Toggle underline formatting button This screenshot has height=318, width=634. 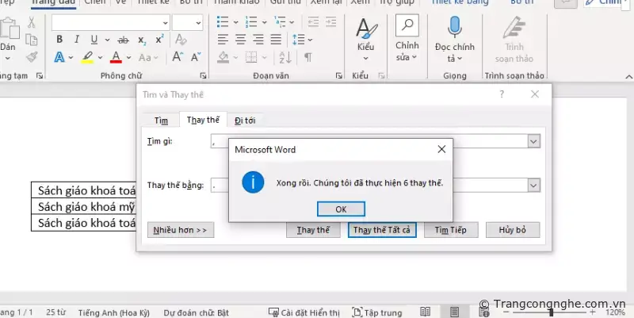tap(94, 39)
